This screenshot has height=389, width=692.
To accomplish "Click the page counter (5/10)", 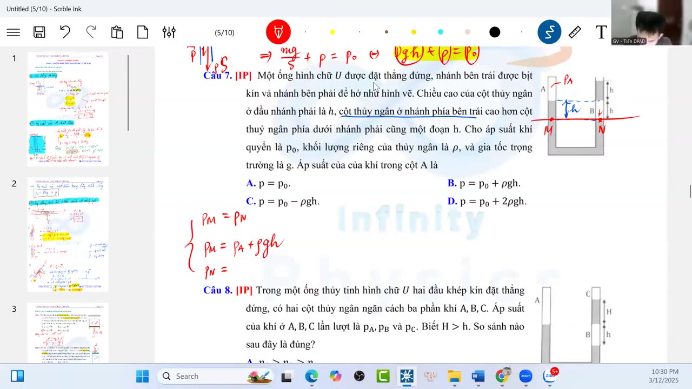I will (224, 33).
